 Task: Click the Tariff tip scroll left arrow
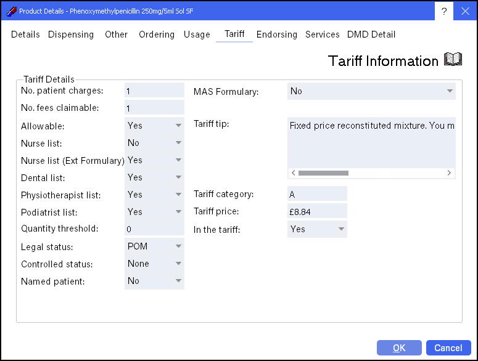(x=293, y=173)
